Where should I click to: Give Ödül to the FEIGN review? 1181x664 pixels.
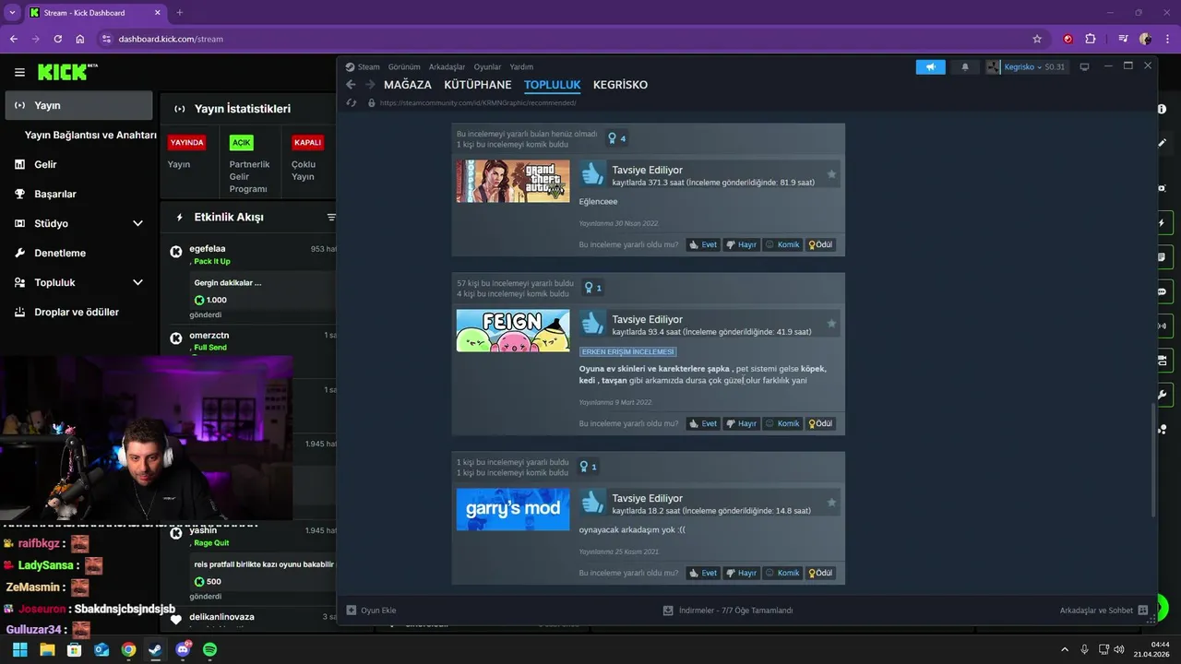(820, 423)
